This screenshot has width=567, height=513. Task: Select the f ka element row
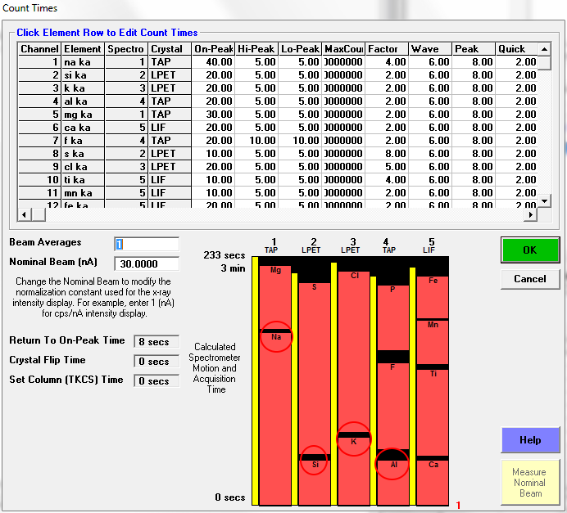pos(82,141)
